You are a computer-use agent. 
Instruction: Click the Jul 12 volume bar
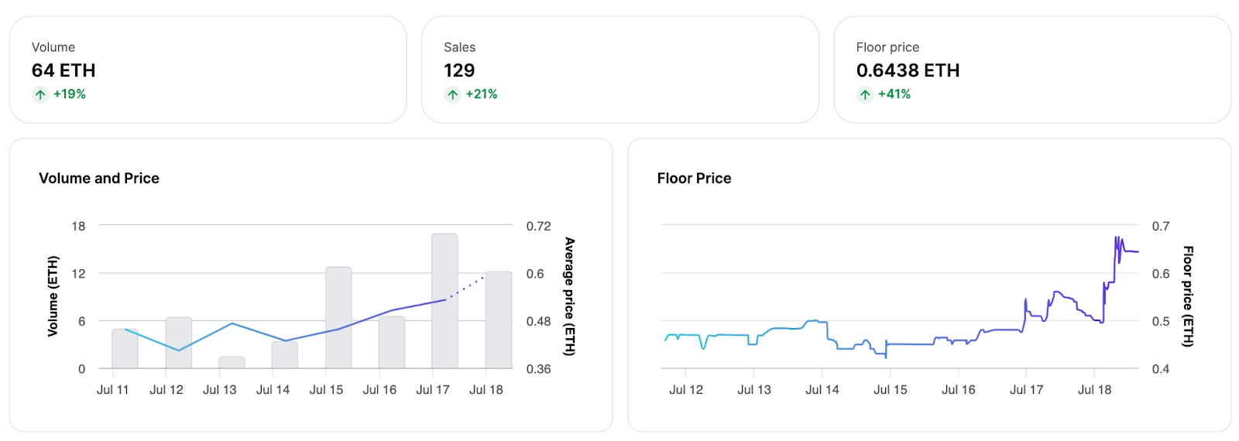tap(178, 343)
